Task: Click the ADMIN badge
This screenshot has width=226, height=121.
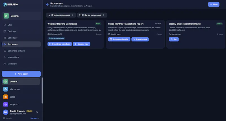Action: click(x=29, y=111)
